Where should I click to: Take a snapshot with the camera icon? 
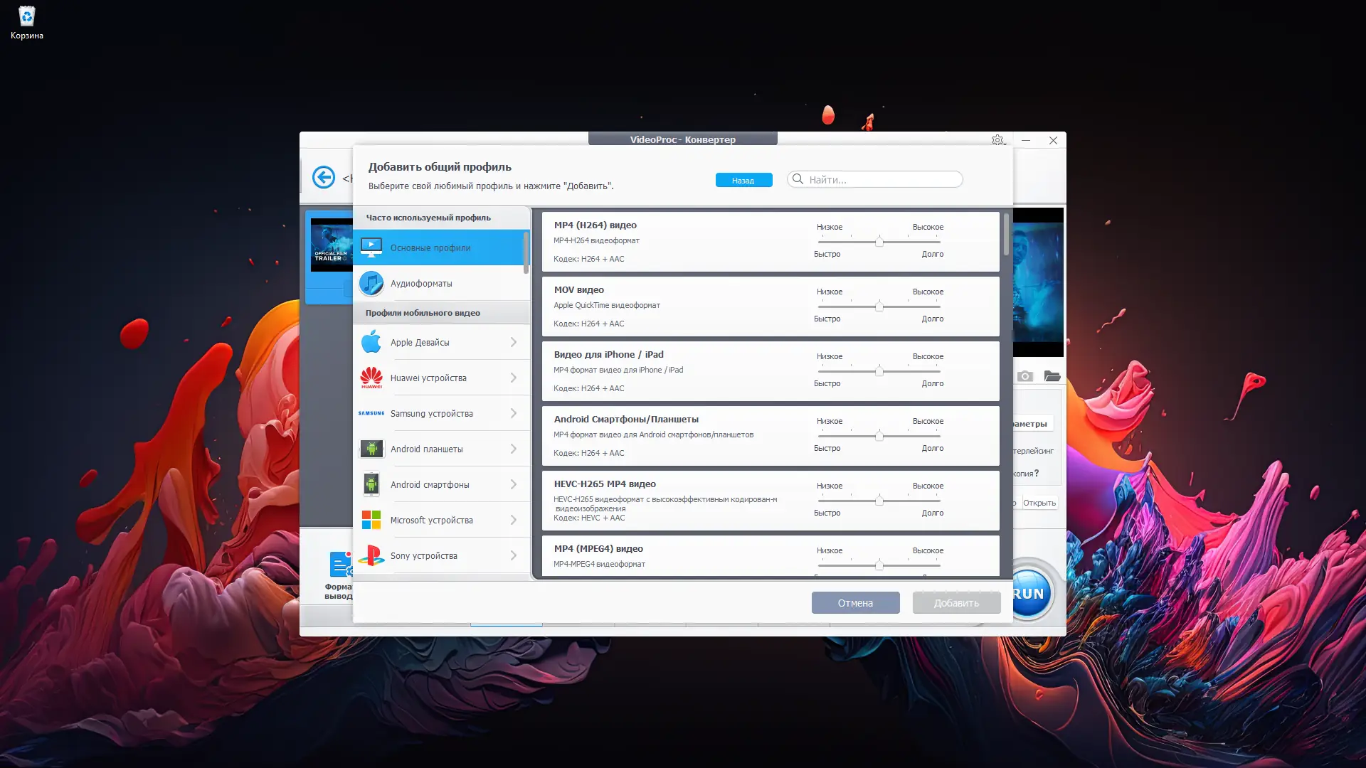(1024, 375)
